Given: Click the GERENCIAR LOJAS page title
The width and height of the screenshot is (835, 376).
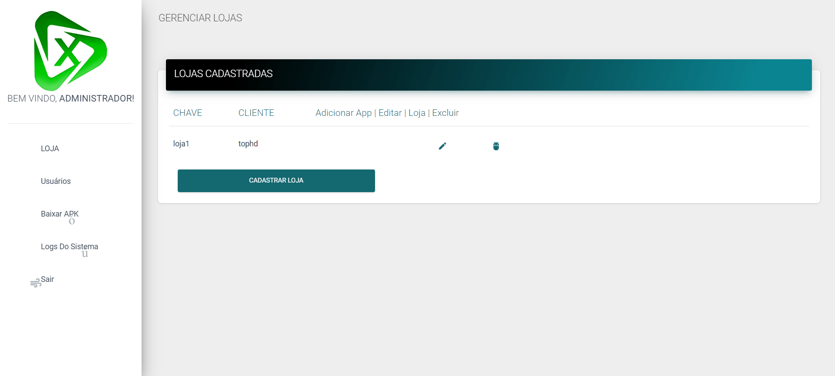Looking at the screenshot, I should click(x=200, y=18).
